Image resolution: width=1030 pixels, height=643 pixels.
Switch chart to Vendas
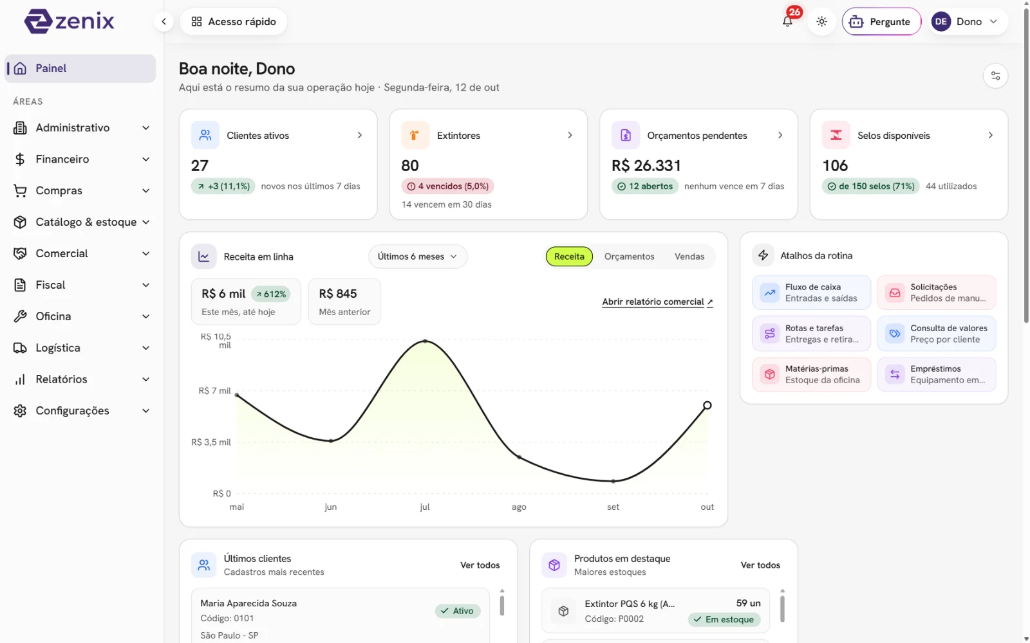[689, 257]
